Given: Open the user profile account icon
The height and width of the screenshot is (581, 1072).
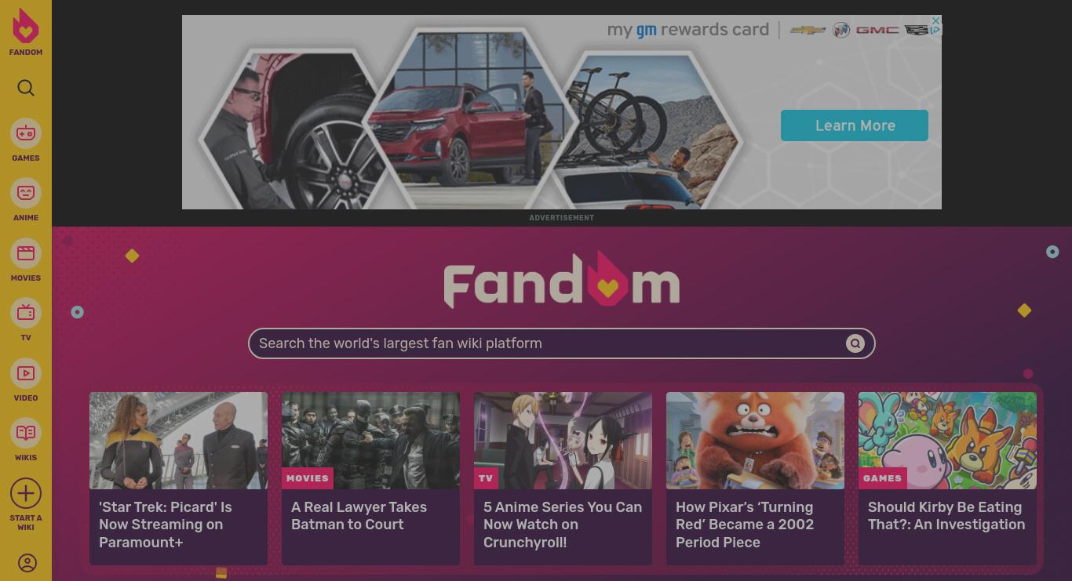Looking at the screenshot, I should pyautogui.click(x=27, y=563).
